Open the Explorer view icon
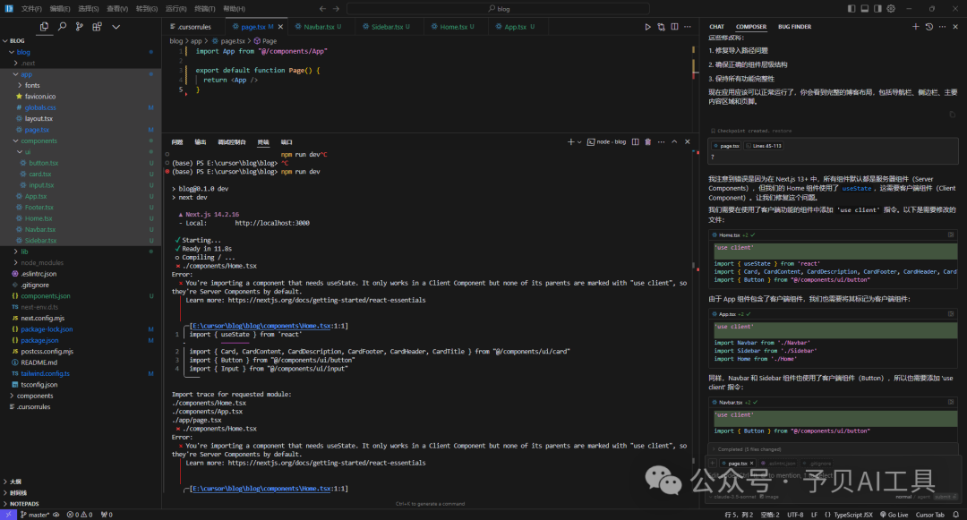 pyautogui.click(x=44, y=27)
